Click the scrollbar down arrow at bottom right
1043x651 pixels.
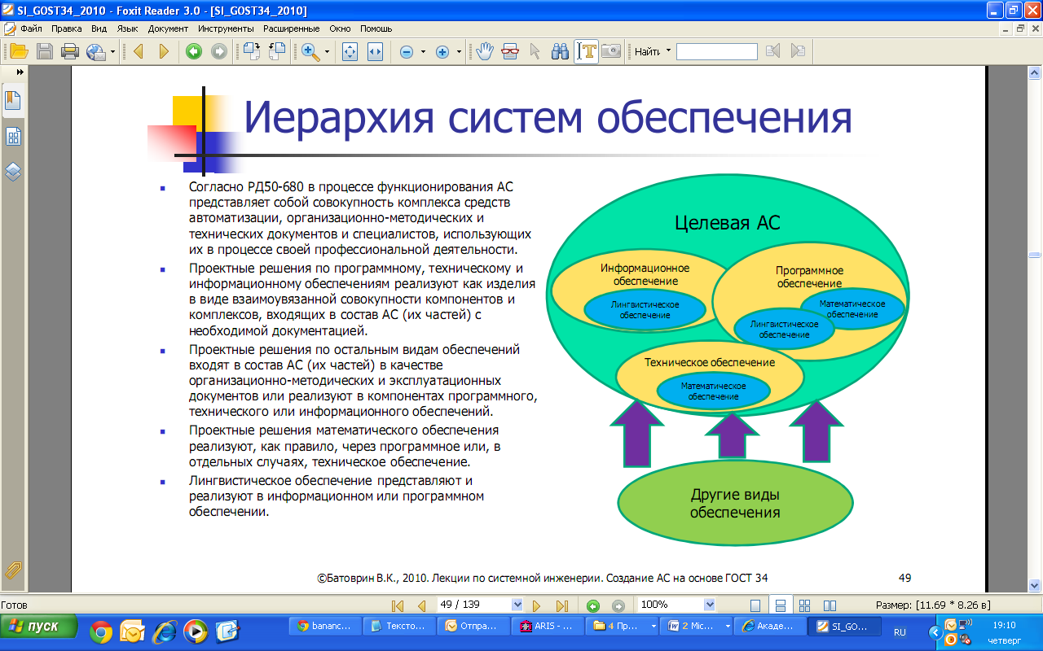1035,584
